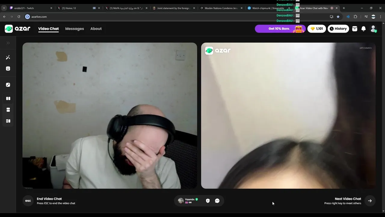385x217 pixels.
Task: Click the blue audio extension icon
Action: coord(348,17)
